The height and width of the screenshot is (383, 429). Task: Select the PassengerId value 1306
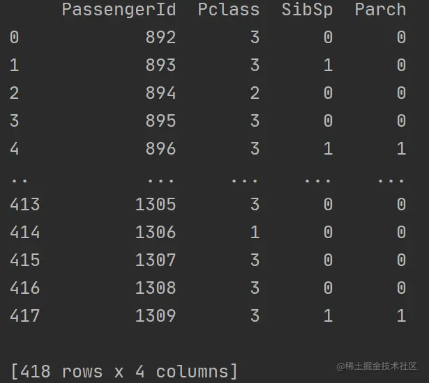[x=156, y=233]
